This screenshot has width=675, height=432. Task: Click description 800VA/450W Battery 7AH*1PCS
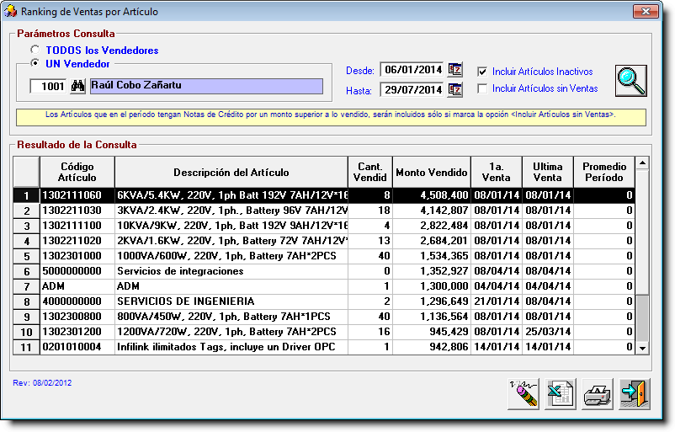tap(231, 316)
